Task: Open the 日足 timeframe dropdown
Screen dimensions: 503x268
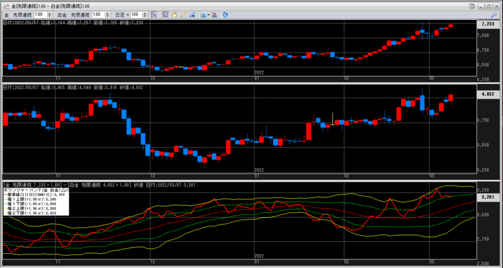Action: (x=122, y=15)
